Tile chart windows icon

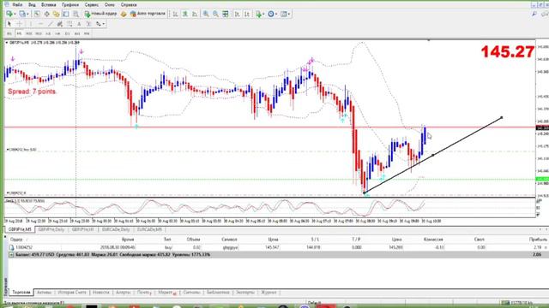tap(226, 14)
